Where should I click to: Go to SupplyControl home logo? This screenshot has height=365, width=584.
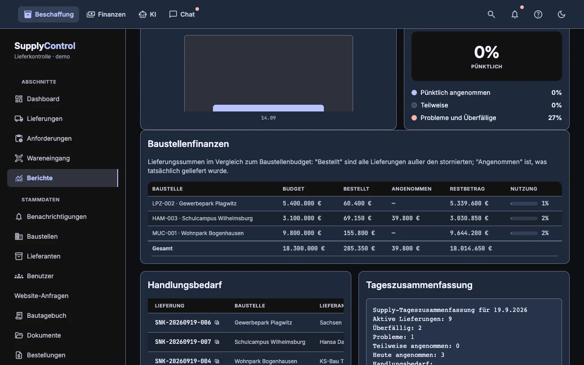pos(45,46)
